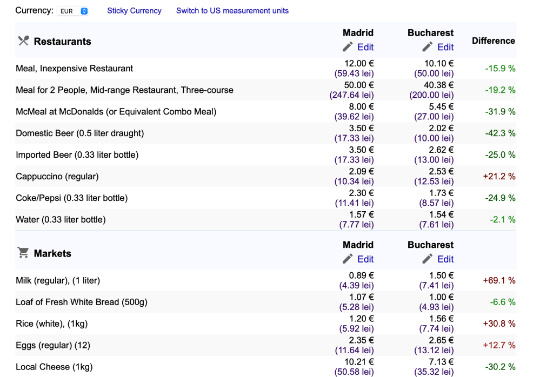Screen dimensions: 553x377
Task: Click pencil icon under Bucharest in Markets
Action: coord(428,259)
